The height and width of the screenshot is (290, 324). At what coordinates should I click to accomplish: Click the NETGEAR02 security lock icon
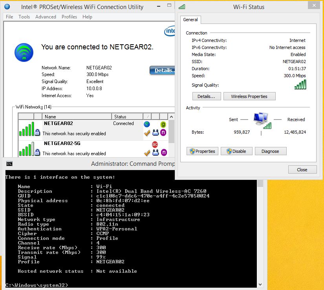pyautogui.click(x=37, y=132)
